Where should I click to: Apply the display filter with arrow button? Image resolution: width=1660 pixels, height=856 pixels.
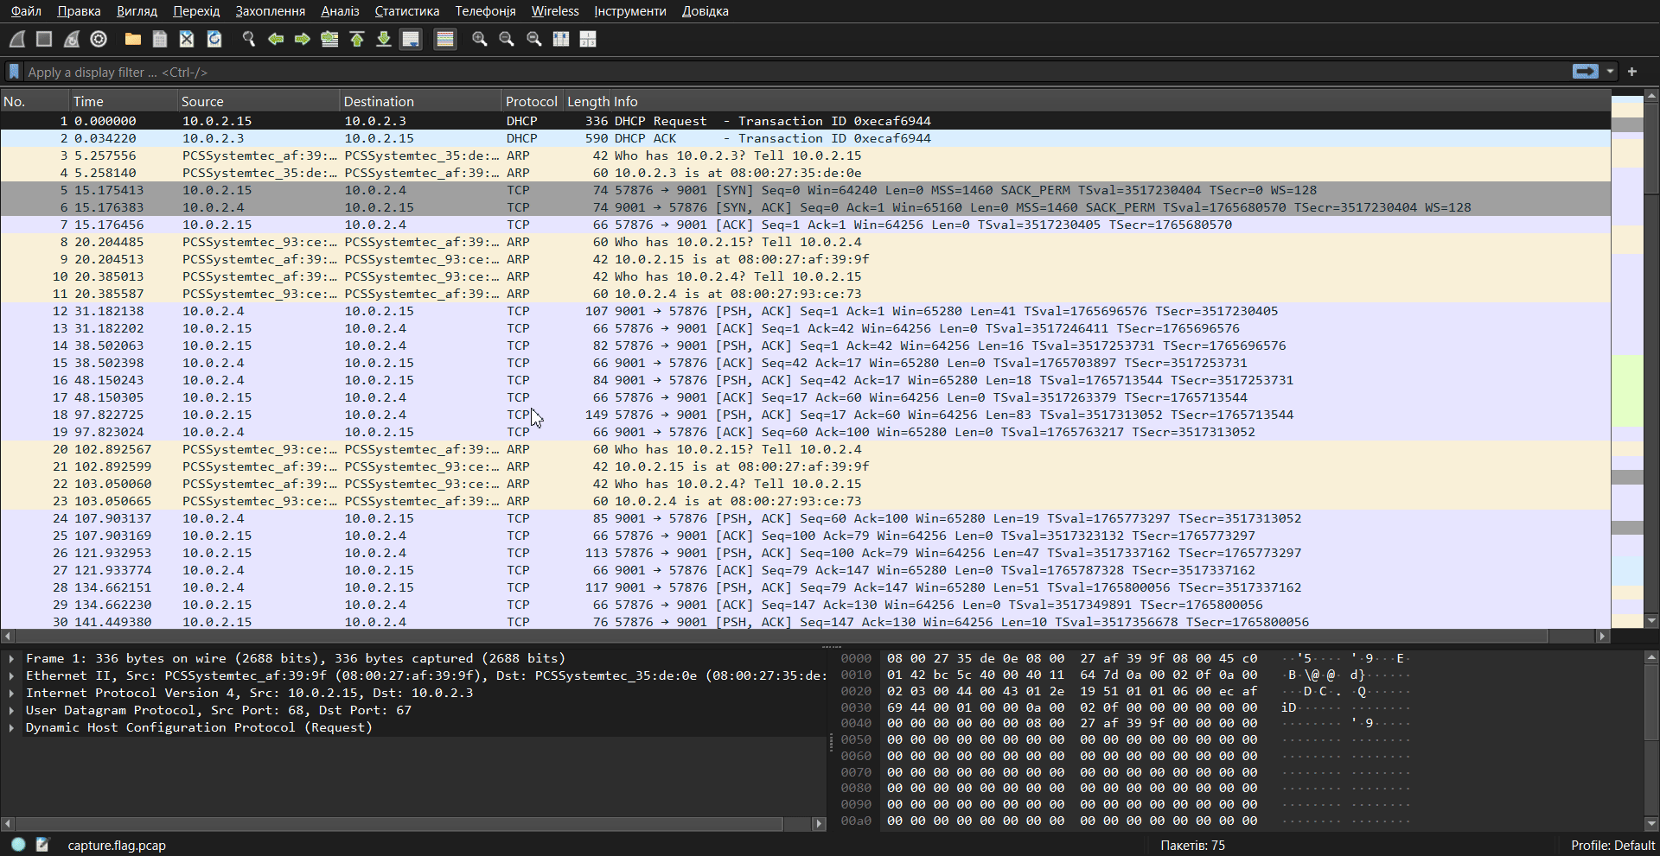(1585, 72)
